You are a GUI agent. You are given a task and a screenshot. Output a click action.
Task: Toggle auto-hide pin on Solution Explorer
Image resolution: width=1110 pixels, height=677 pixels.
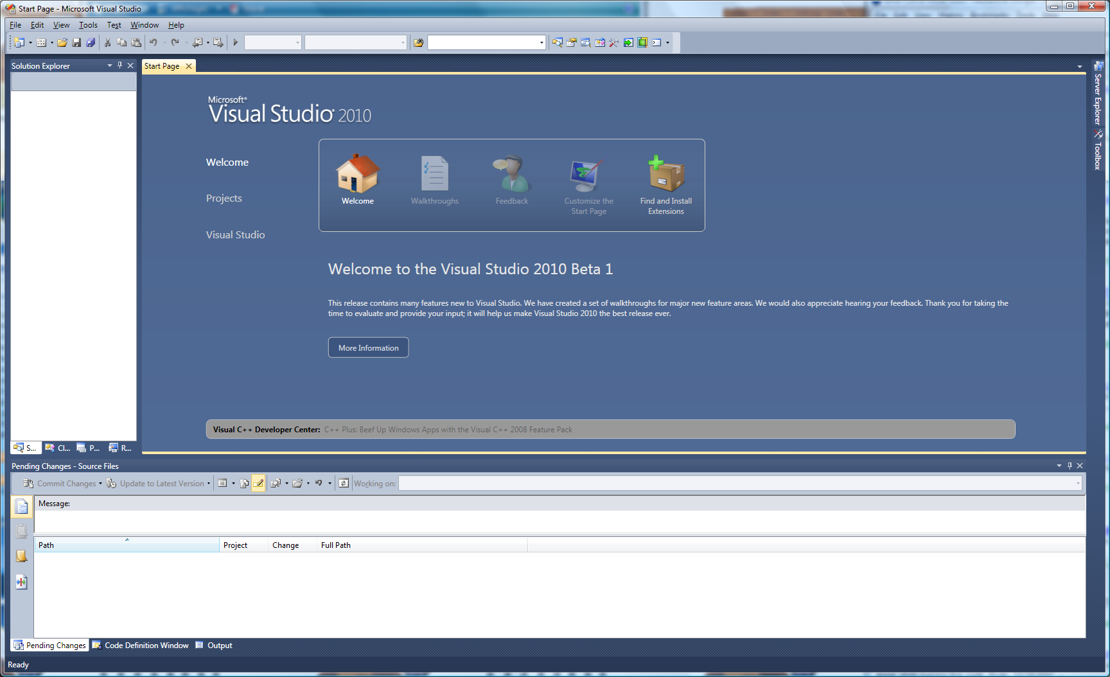tap(119, 66)
